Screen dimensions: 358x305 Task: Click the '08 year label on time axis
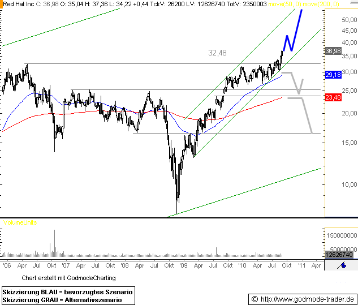[x=124, y=265]
